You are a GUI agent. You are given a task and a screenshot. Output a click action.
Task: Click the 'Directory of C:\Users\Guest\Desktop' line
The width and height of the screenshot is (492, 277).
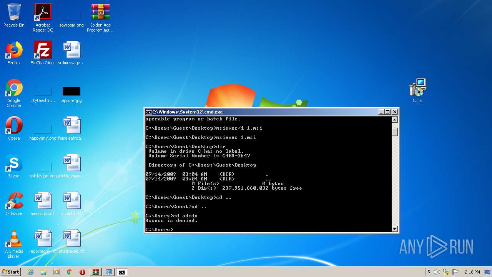202,165
